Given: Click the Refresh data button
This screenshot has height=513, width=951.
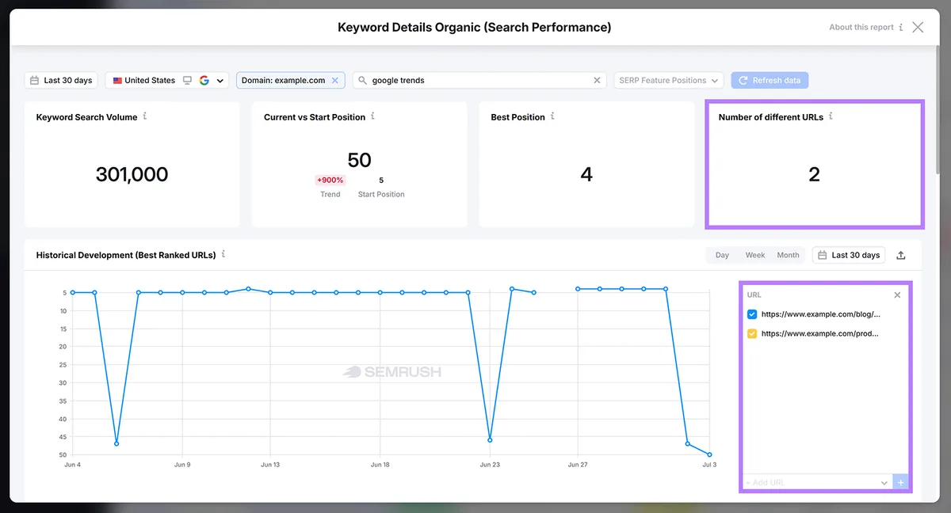Looking at the screenshot, I should tap(770, 80).
